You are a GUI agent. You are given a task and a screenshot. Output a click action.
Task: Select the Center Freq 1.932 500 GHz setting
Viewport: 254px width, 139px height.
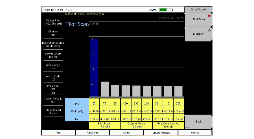tap(53, 22)
